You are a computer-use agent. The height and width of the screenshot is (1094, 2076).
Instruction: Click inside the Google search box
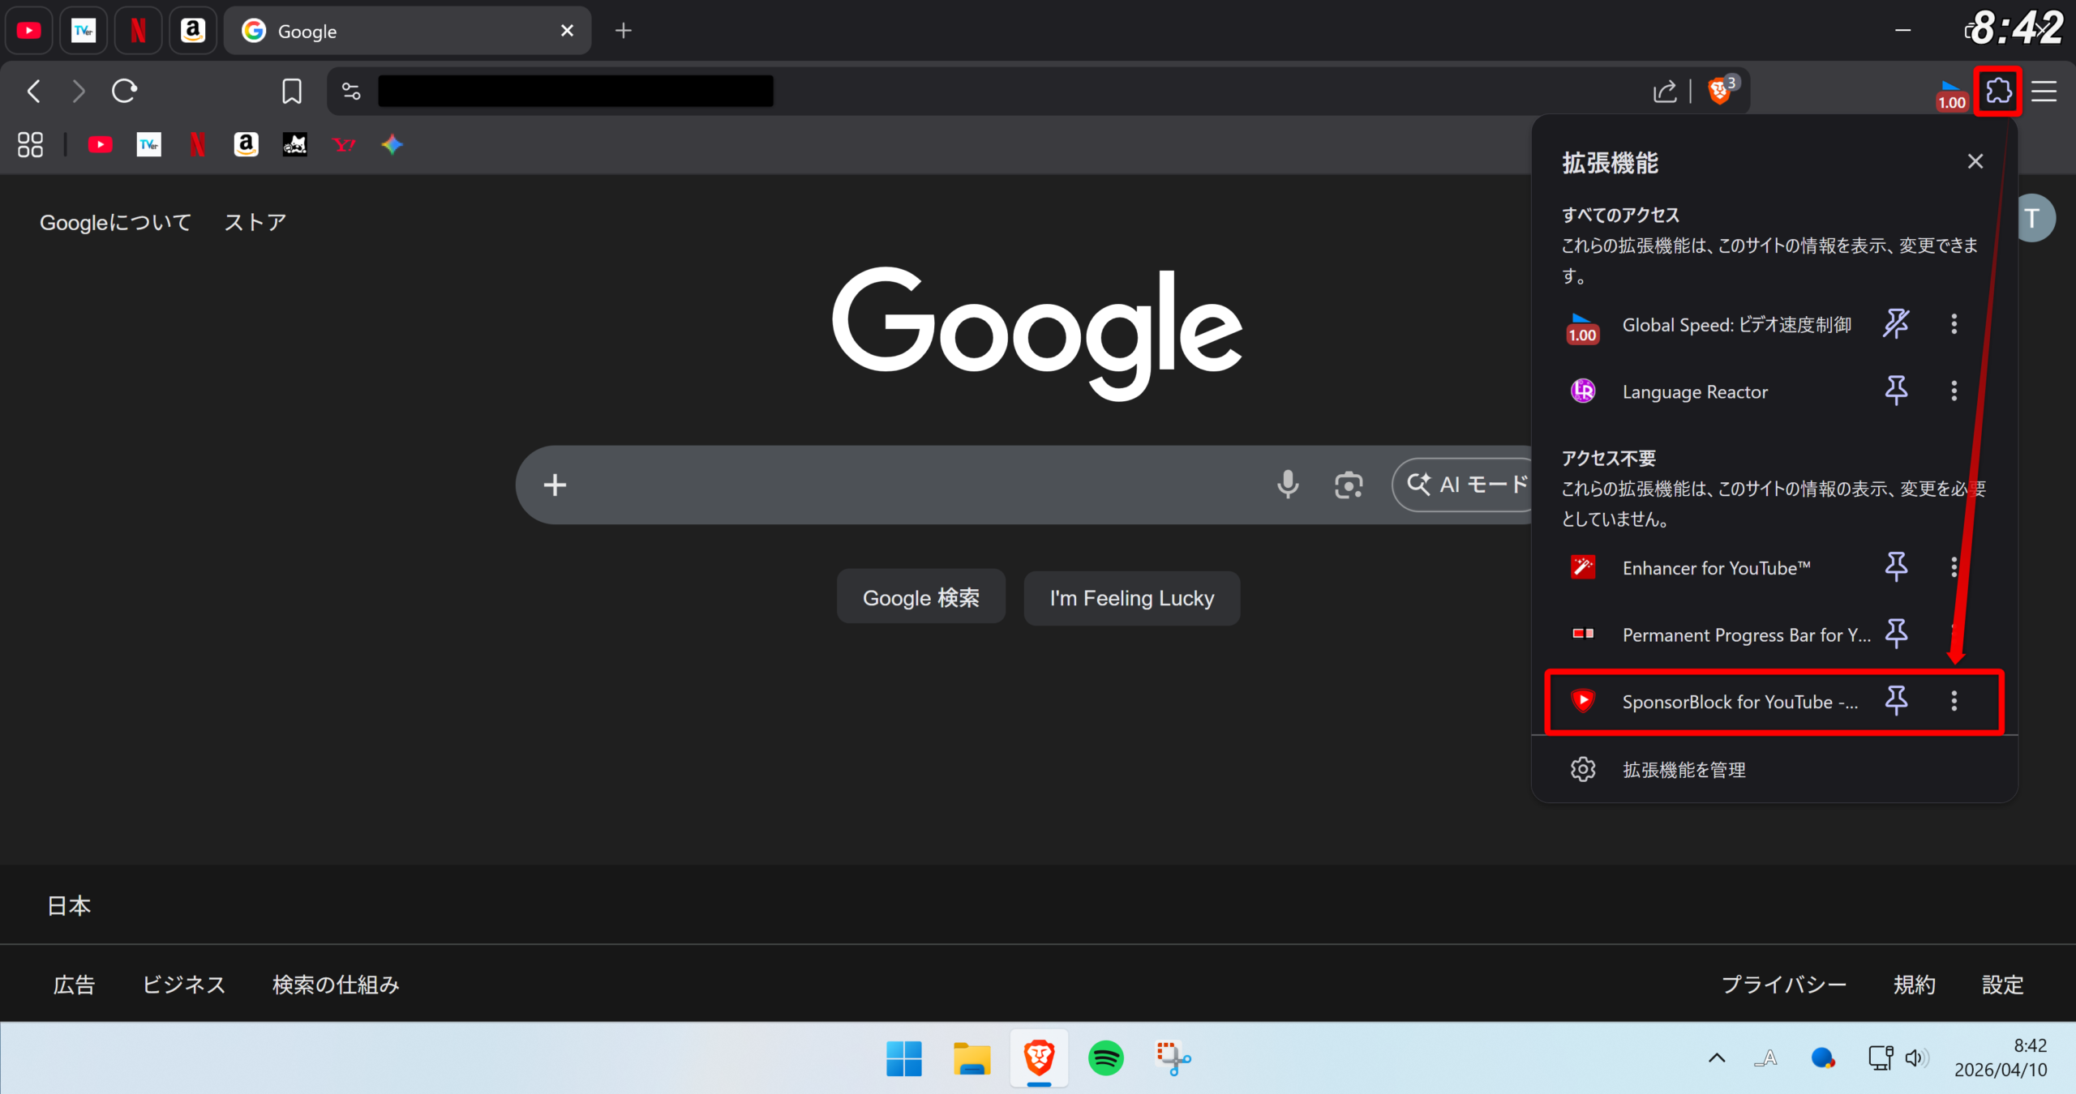[908, 485]
